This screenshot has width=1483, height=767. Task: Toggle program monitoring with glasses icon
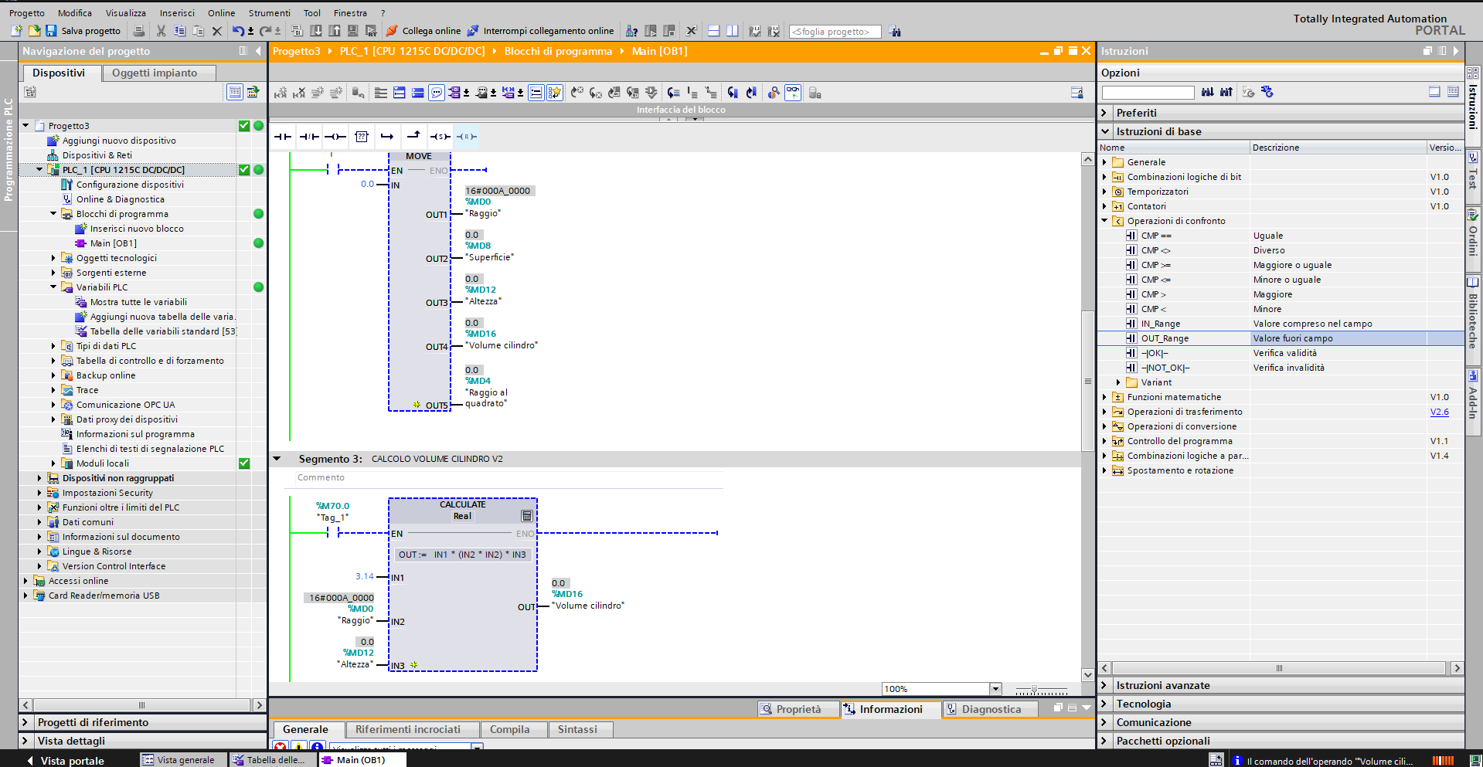[x=793, y=93]
